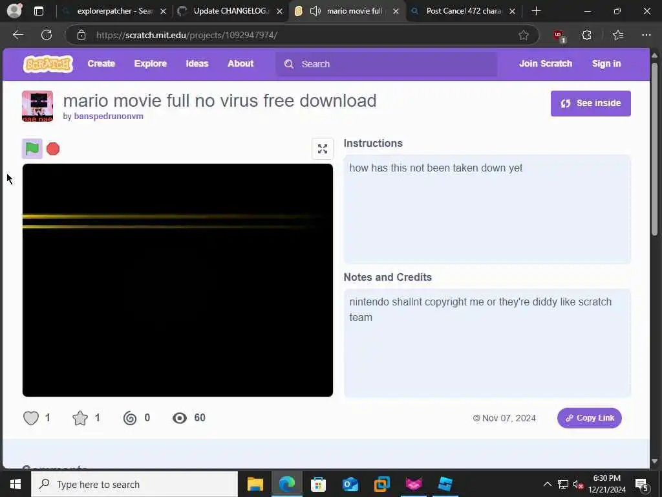Open the Explore page

coord(150,63)
